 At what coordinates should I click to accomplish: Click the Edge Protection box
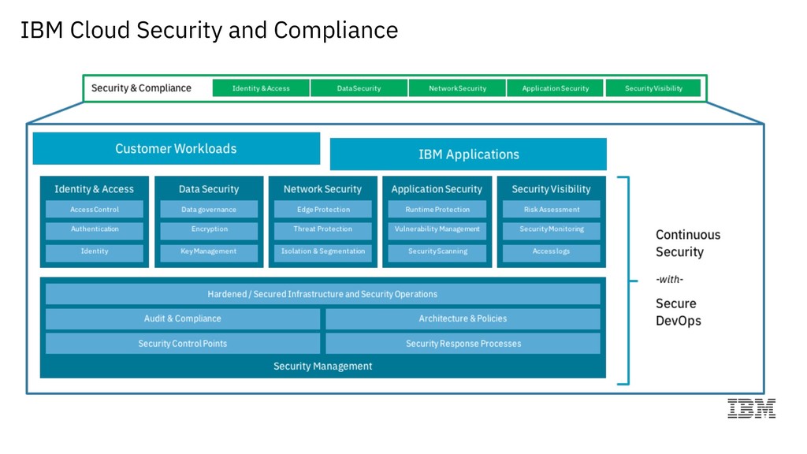323,209
